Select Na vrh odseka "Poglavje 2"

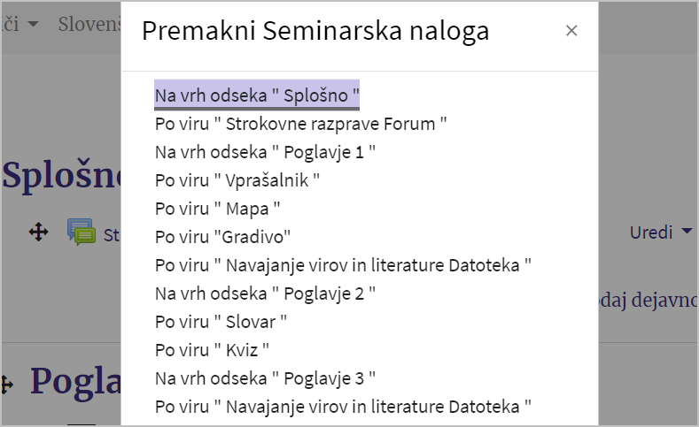click(x=265, y=294)
